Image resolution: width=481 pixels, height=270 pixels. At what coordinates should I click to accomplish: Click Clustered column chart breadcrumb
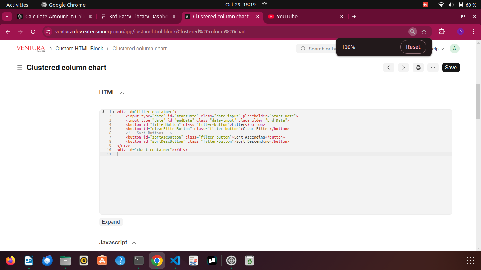tap(139, 49)
